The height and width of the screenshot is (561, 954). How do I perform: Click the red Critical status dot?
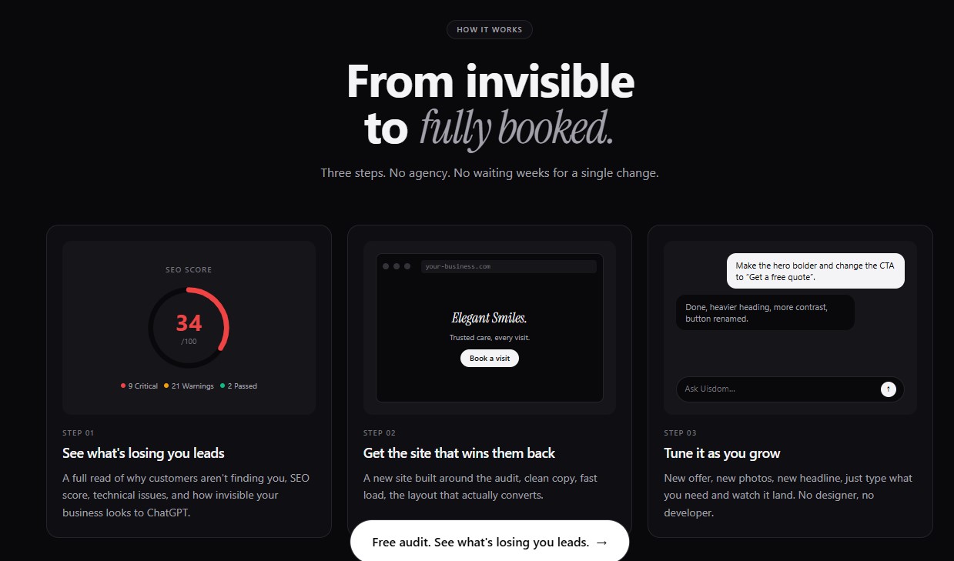coord(123,386)
